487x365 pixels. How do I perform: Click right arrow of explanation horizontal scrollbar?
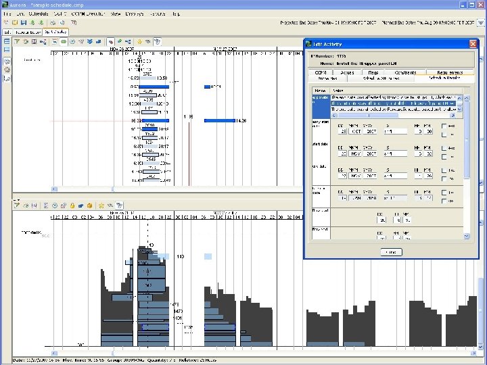click(453, 116)
